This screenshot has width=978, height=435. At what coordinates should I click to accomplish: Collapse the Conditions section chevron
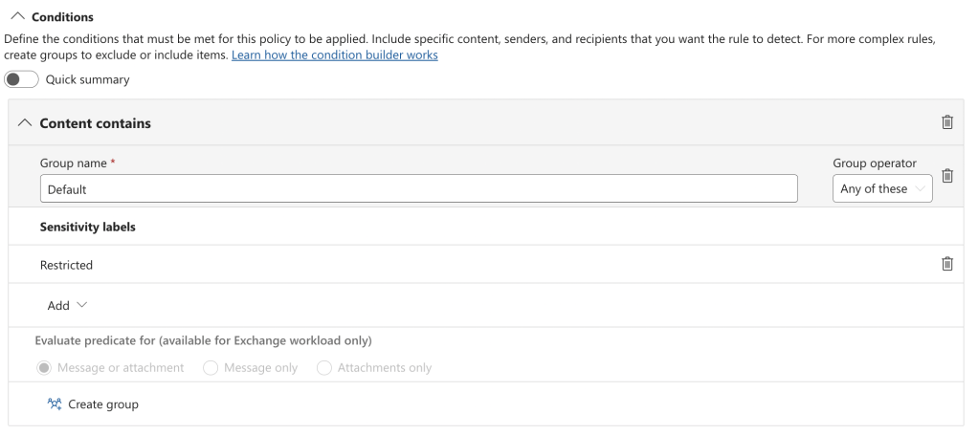(19, 17)
